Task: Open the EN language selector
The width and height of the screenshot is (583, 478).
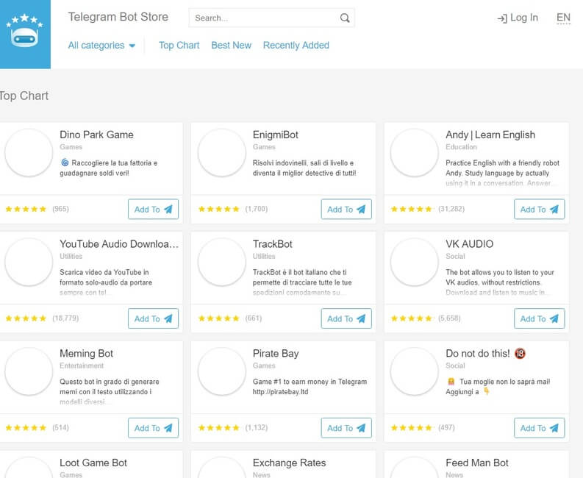Action: 563,18
